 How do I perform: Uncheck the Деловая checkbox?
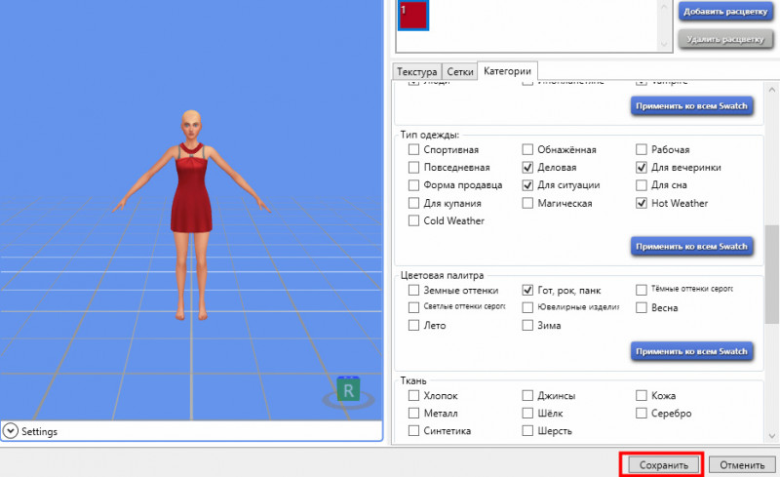click(527, 168)
